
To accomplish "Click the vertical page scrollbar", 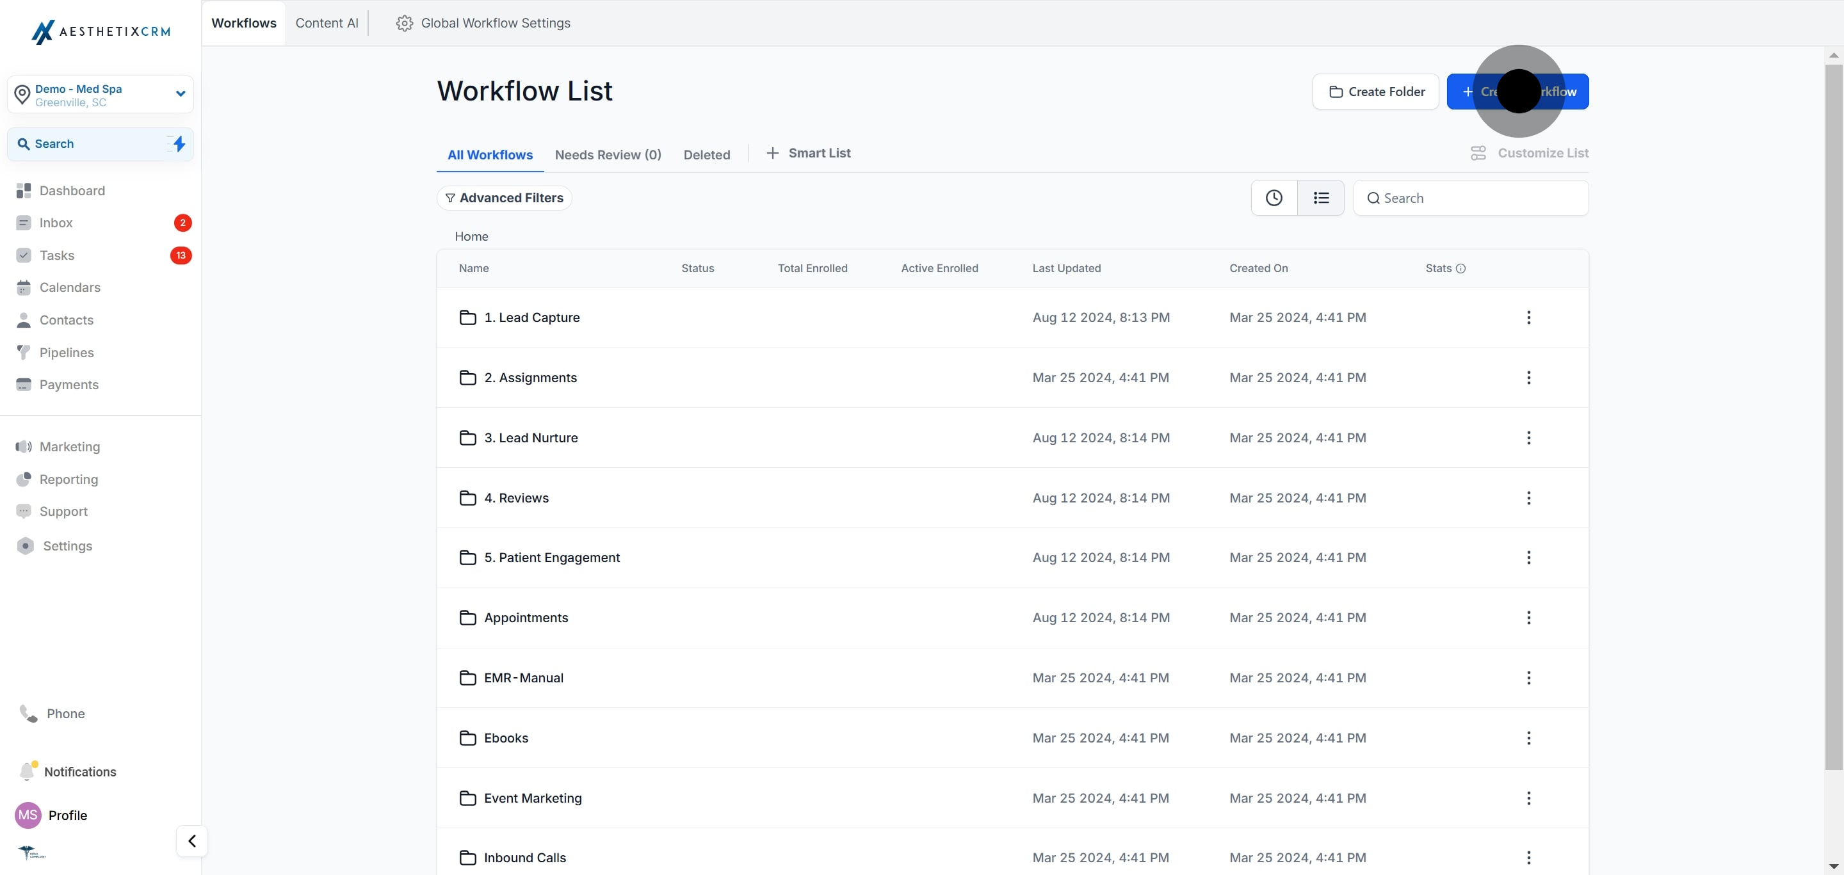I will click(x=1833, y=415).
